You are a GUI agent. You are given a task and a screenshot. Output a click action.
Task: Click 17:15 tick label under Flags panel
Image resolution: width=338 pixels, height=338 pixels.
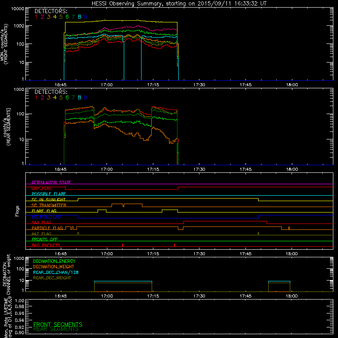[153, 254]
